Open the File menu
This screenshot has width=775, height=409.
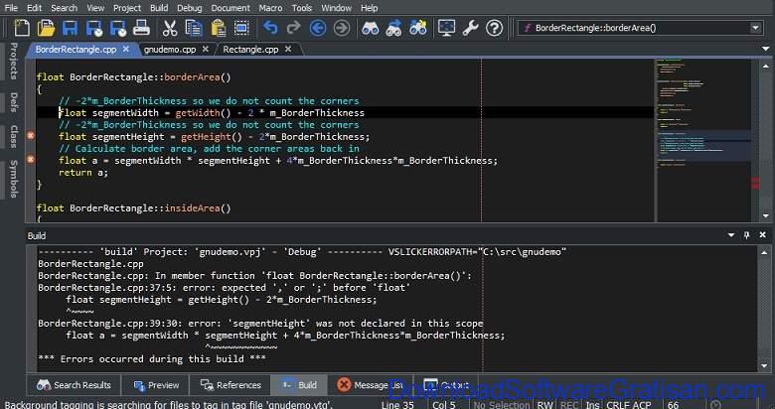11,8
